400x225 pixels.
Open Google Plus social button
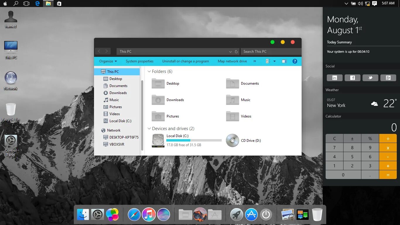(x=388, y=78)
